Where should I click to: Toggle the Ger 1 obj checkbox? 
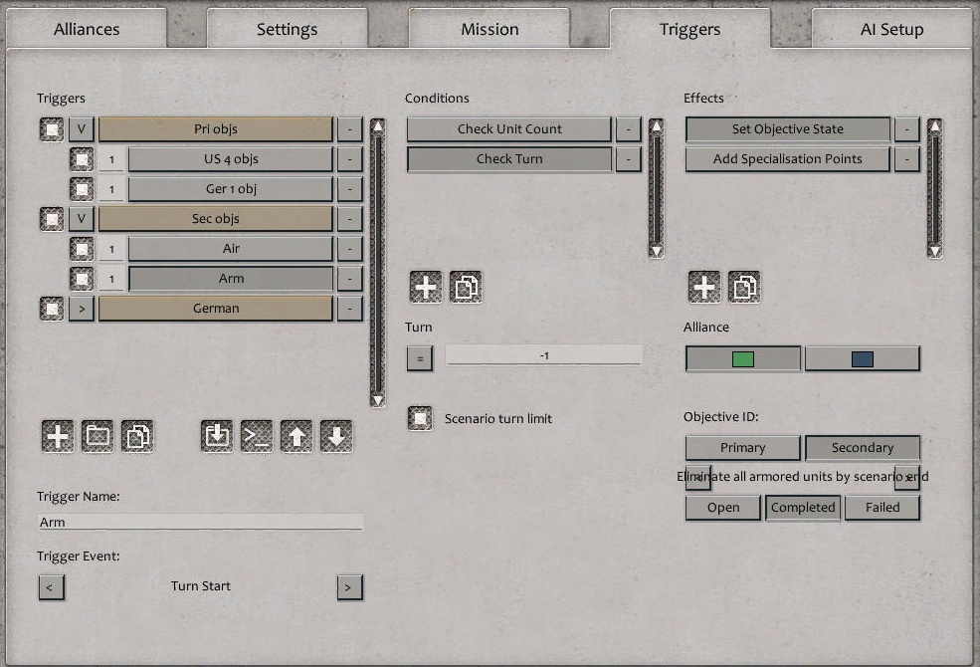point(82,189)
